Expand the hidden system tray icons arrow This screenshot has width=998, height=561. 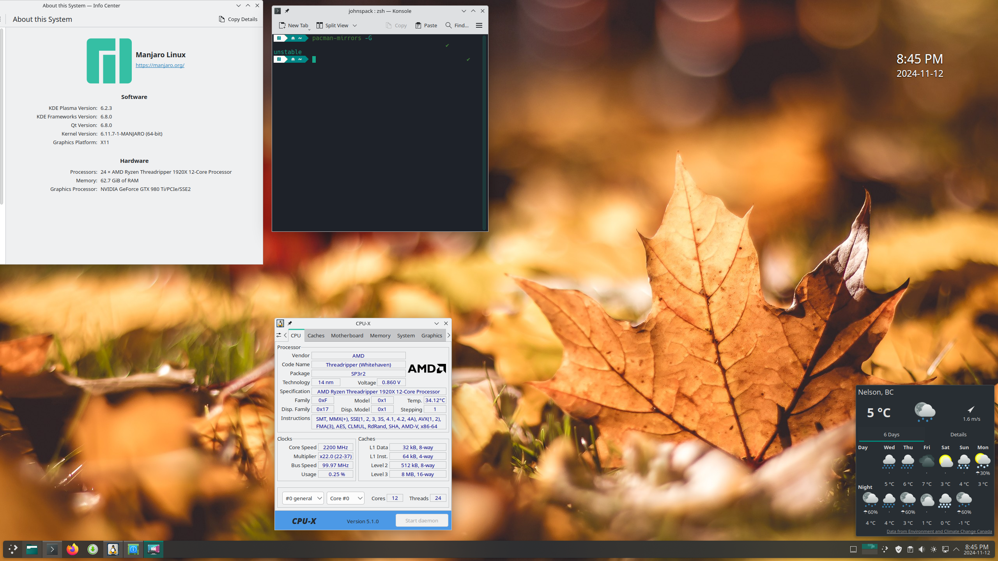(956, 549)
